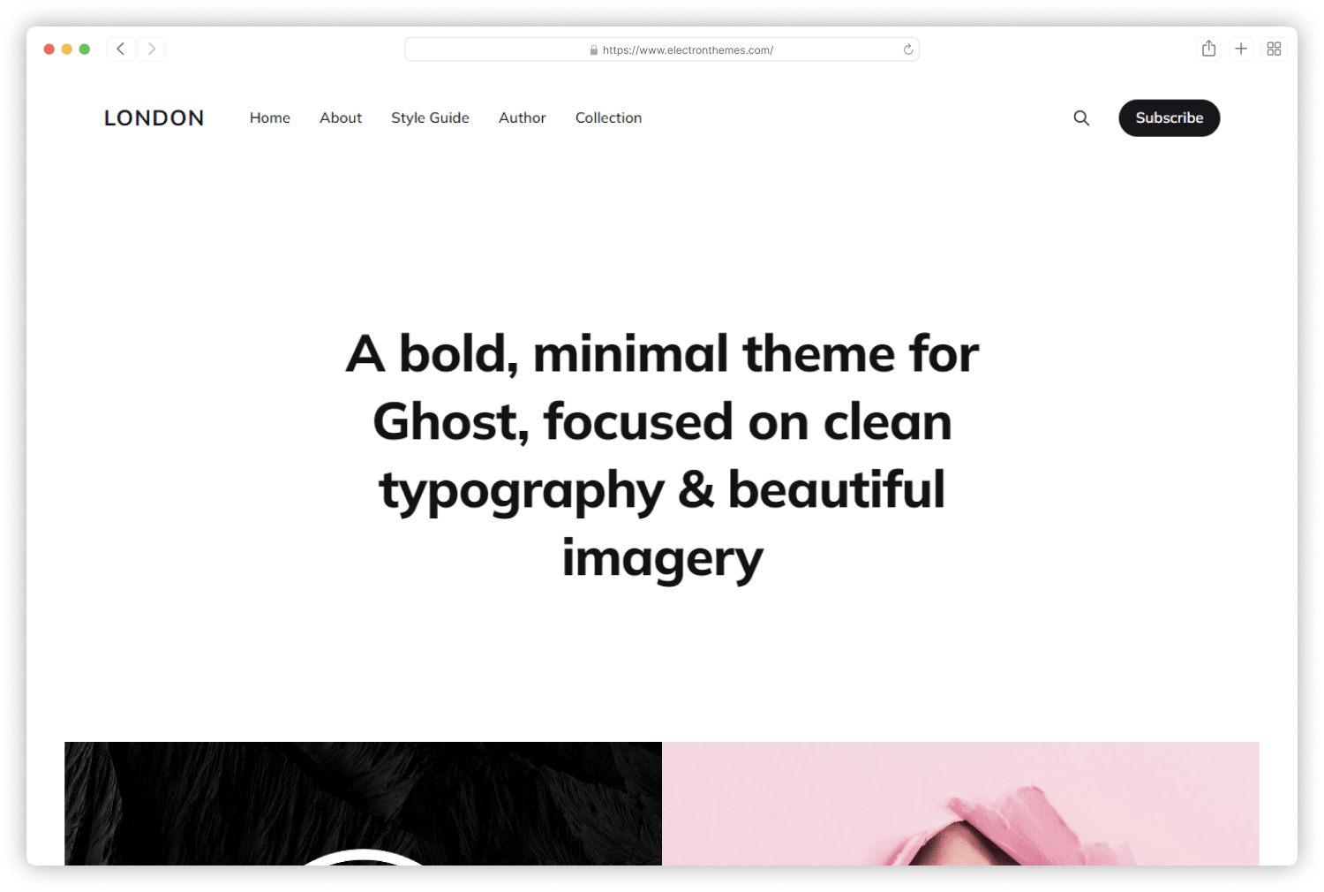This screenshot has height=892, width=1324.
Task: Reload the page using refresh icon
Action: tap(907, 49)
